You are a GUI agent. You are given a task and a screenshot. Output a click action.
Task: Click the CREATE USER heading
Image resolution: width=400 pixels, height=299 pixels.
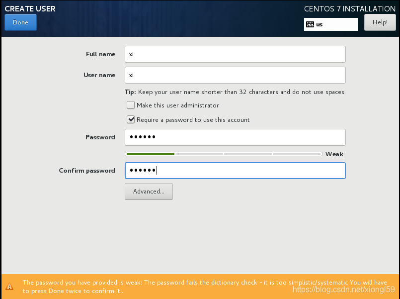click(x=30, y=8)
